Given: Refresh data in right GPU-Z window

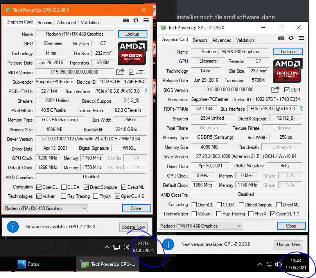Looking at the screenshot, I should 291,38.
